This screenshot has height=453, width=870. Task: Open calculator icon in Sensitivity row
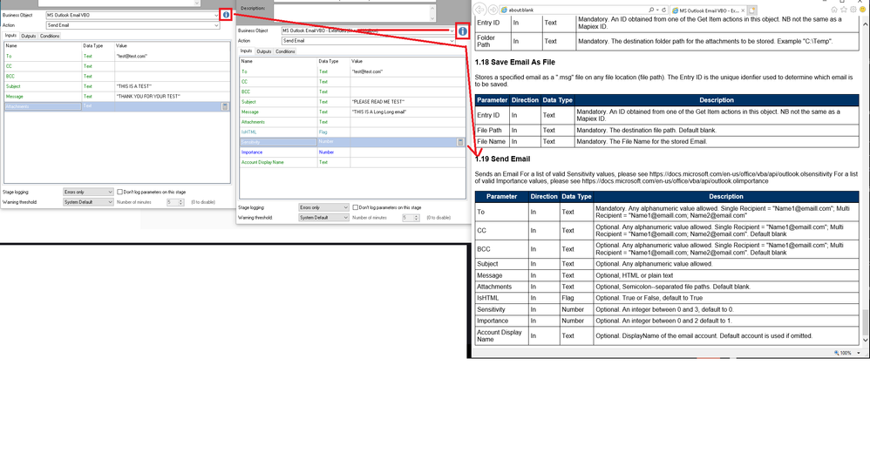pyautogui.click(x=460, y=143)
